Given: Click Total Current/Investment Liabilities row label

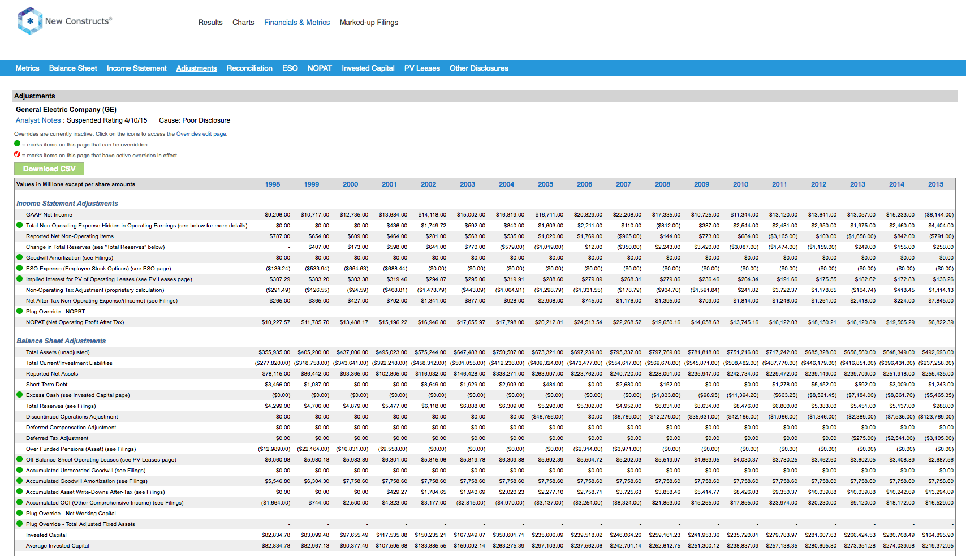Looking at the screenshot, I should 69,363.
